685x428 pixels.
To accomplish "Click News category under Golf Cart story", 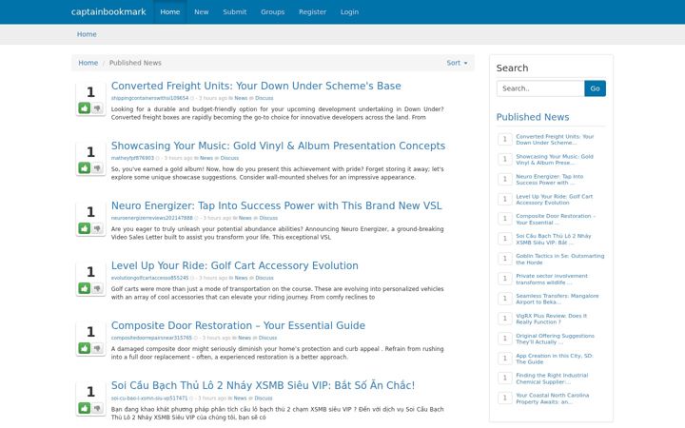I will pyautogui.click(x=241, y=278).
